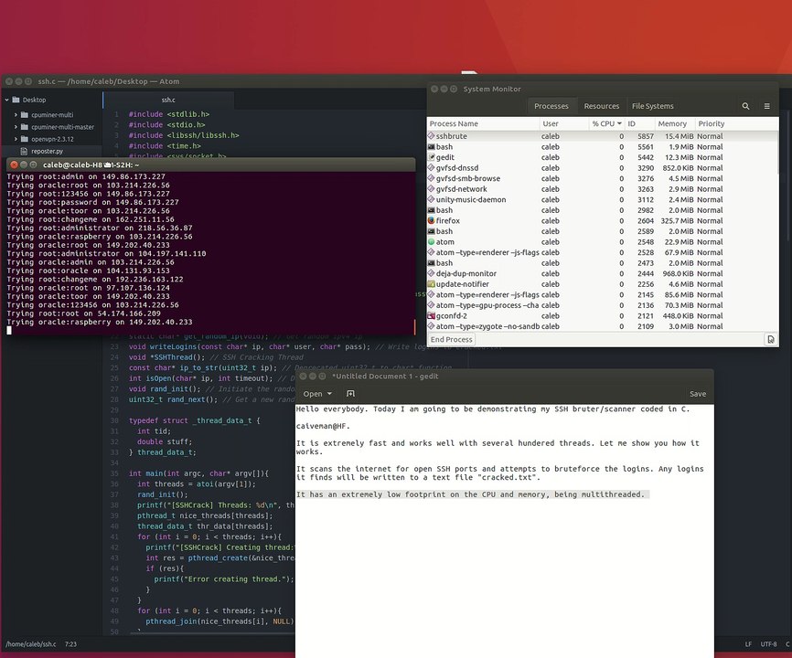Open the System Monitor hamburger menu
Screen dimensions: 792x658
pyautogui.click(x=766, y=106)
